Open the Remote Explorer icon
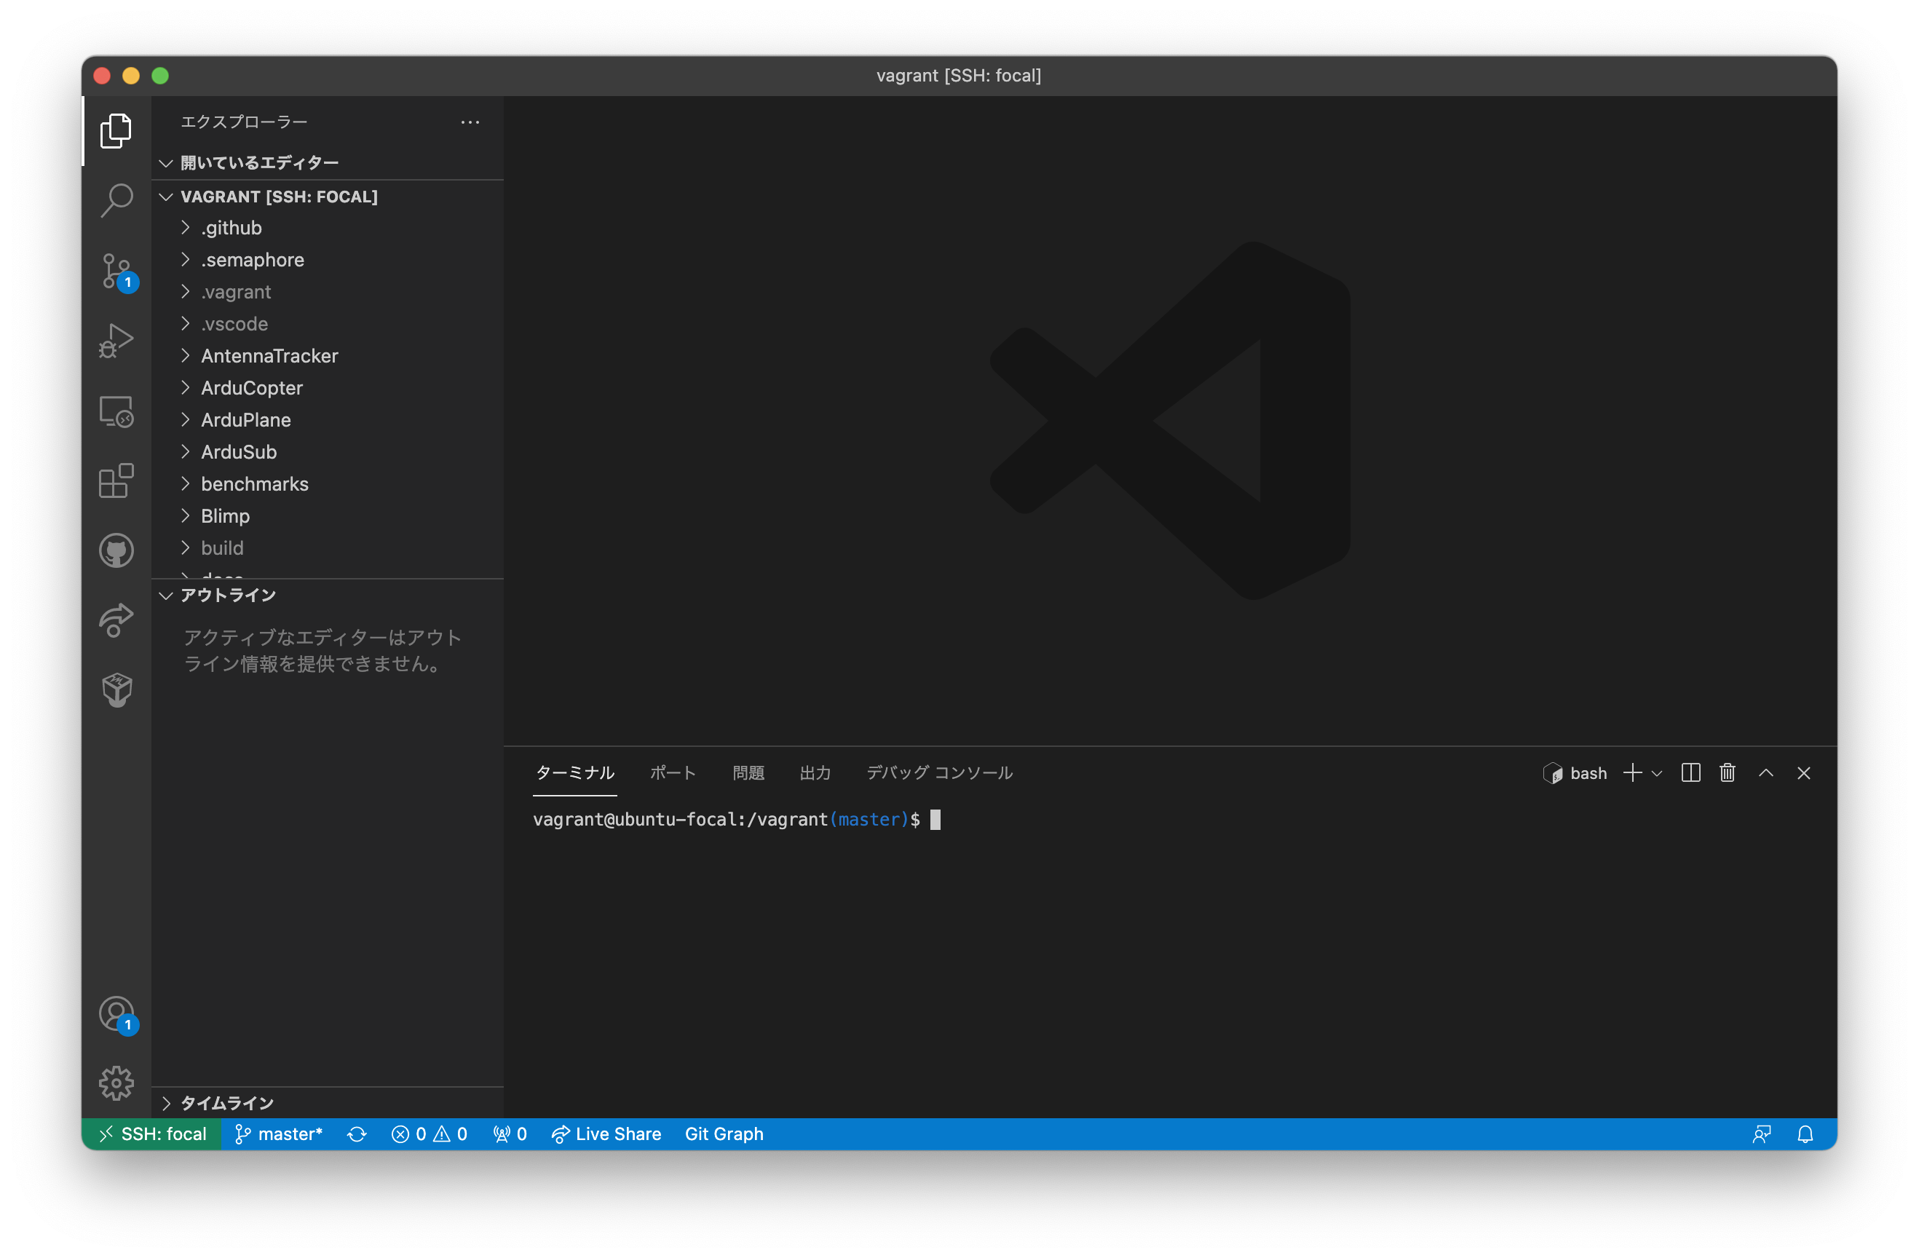Screen dimensions: 1919x1258 click(x=117, y=411)
